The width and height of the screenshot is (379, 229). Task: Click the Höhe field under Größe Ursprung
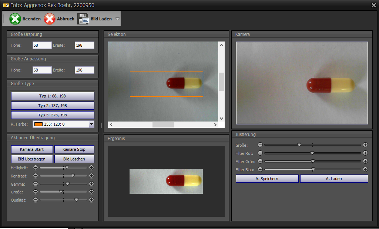pos(42,45)
